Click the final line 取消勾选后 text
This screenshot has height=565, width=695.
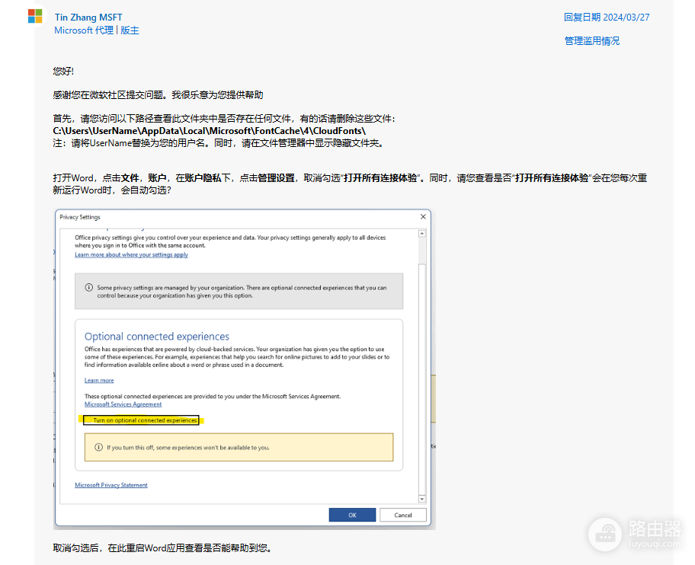[162, 548]
